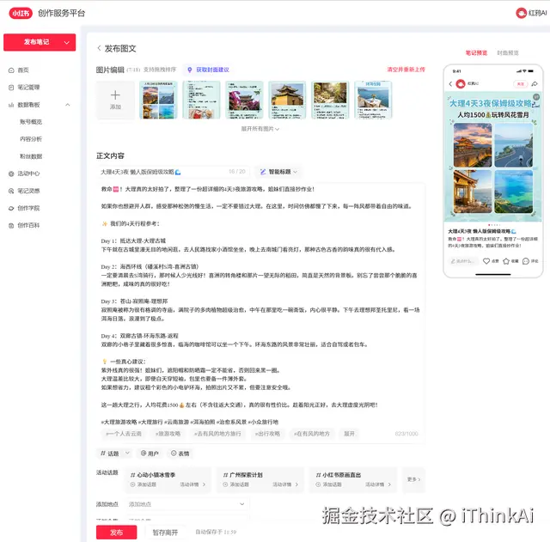Screen dimensions: 550x542
Task: Click 清空并重新上传 link
Action: (x=406, y=70)
